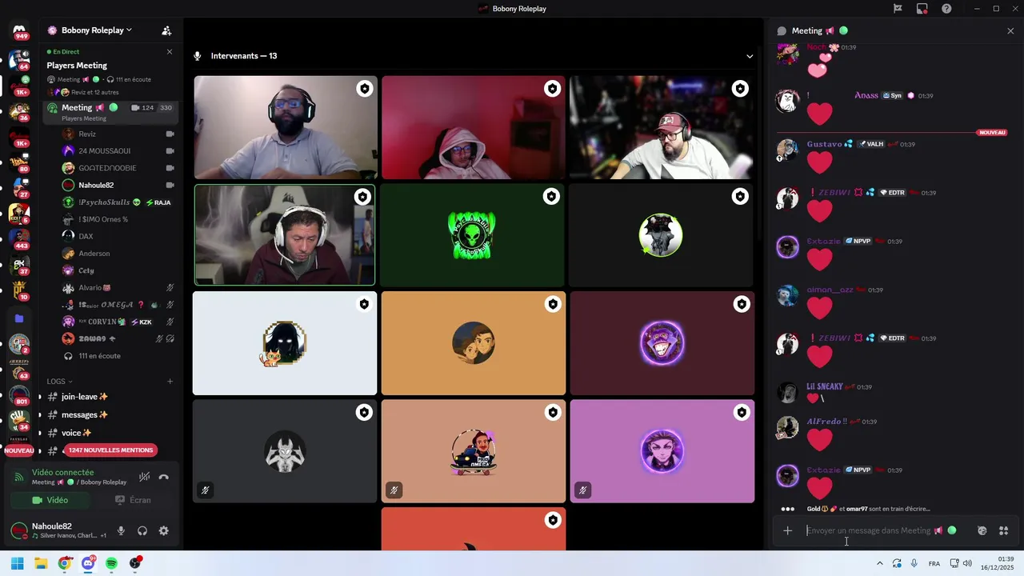Open File Explorer from the taskbar
Viewport: 1024px width, 576px height.
pos(41,563)
